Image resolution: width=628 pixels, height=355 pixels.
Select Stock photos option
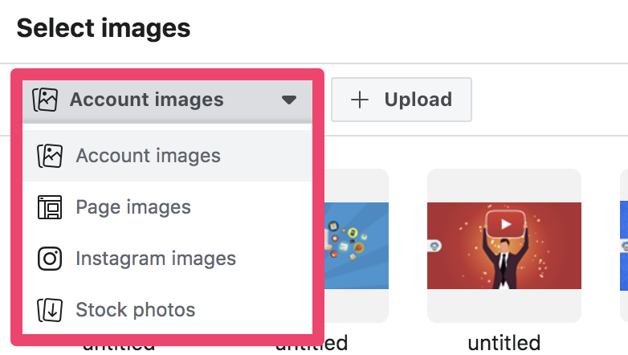167,310
